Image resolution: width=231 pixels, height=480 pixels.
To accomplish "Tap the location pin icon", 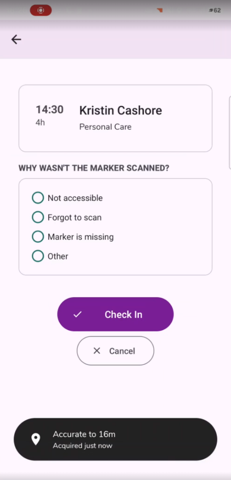I will [35, 439].
